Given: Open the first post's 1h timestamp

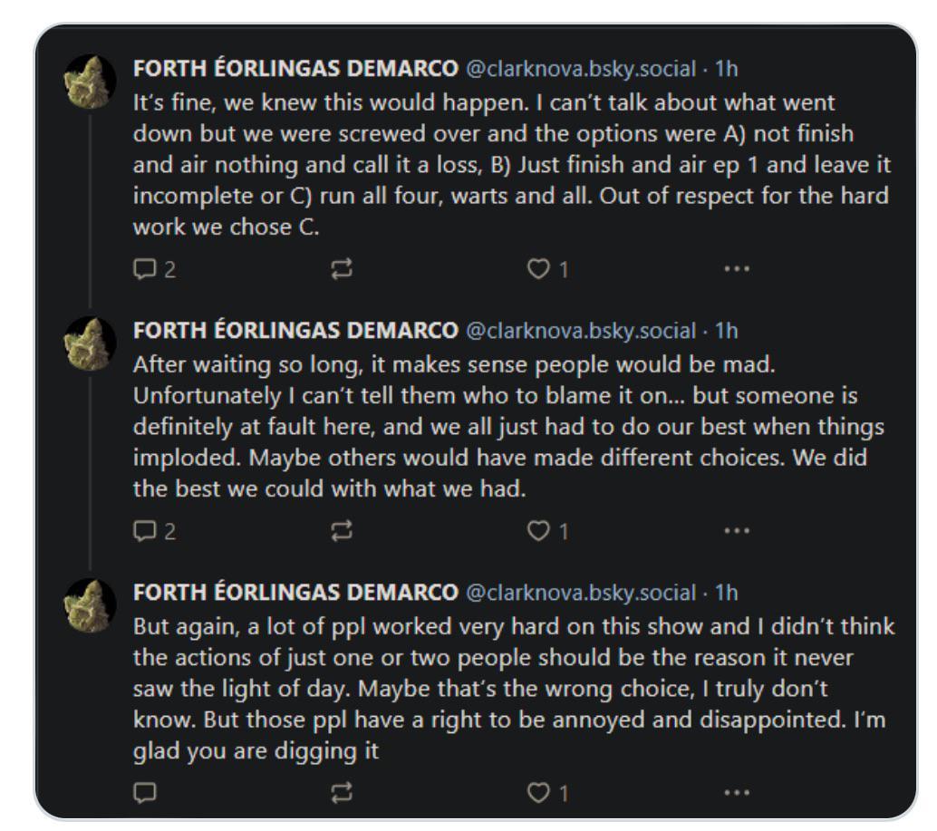Looking at the screenshot, I should (x=727, y=69).
